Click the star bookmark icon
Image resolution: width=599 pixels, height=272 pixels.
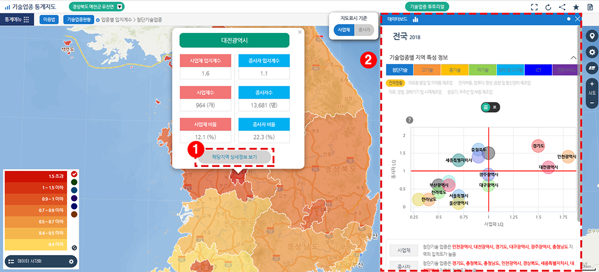tap(575, 7)
